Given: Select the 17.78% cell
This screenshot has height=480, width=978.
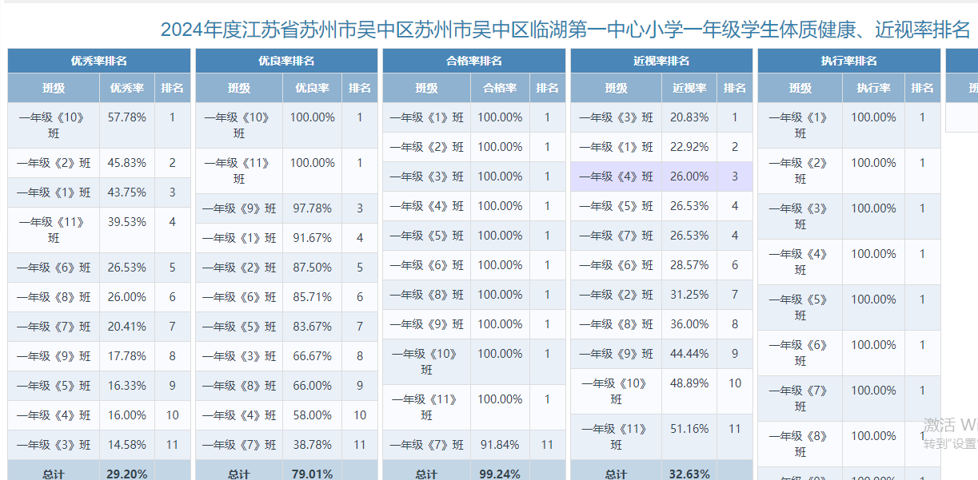Looking at the screenshot, I should [x=127, y=356].
